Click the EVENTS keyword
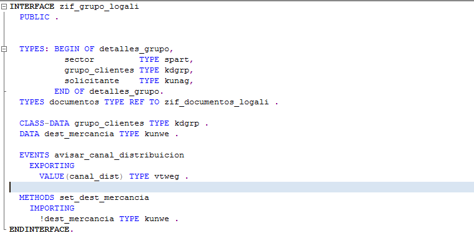This screenshot has height=248, width=474. tap(34, 155)
